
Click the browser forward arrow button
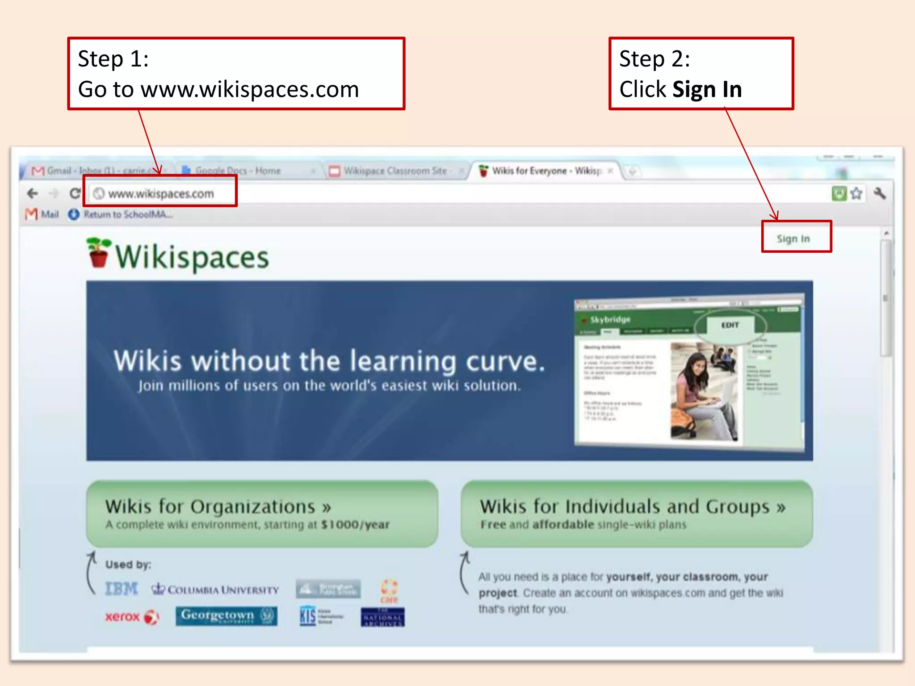pos(54,193)
